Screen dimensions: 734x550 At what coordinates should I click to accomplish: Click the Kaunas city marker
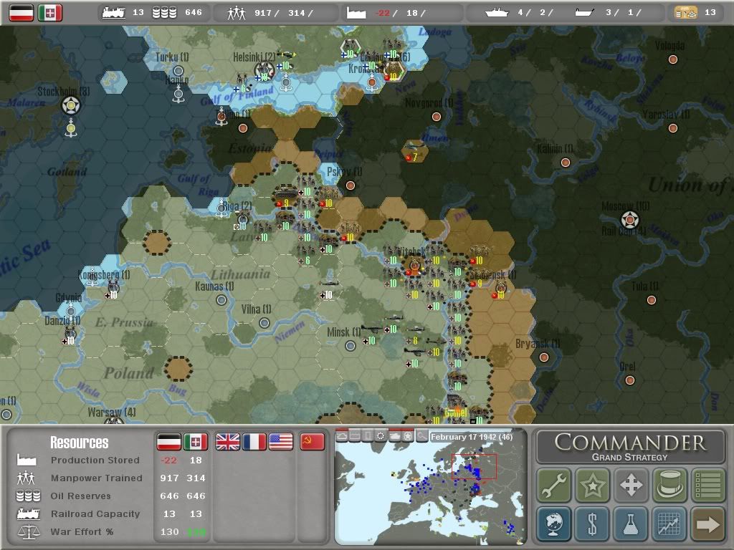[x=221, y=300]
